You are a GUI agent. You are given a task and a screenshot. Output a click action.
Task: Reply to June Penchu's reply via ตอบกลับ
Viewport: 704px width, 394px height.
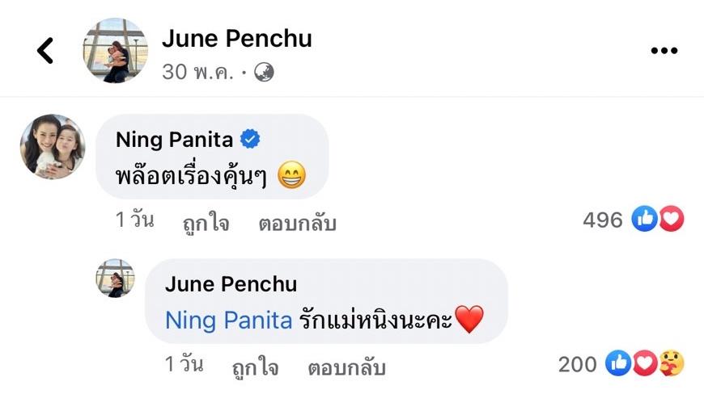346,368
